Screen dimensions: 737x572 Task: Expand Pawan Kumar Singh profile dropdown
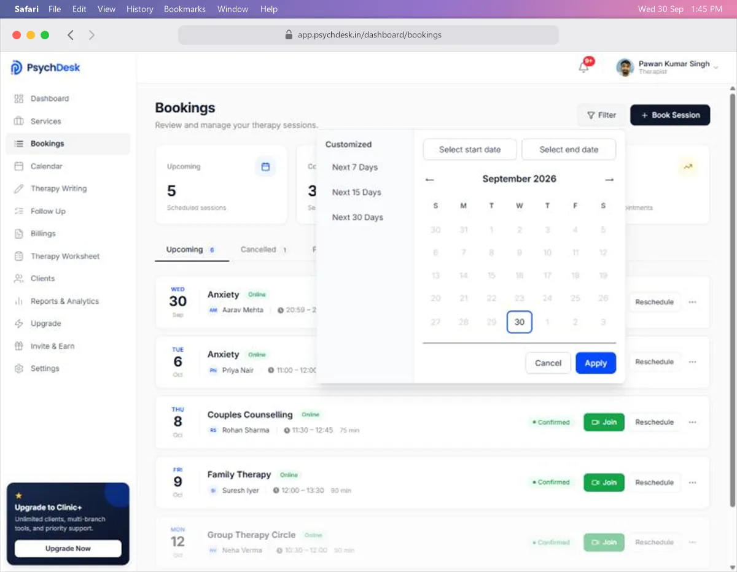tap(716, 67)
